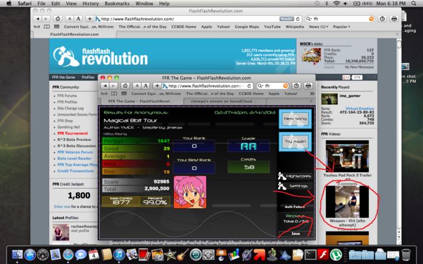Reload FFR The Game window page

(x=249, y=86)
